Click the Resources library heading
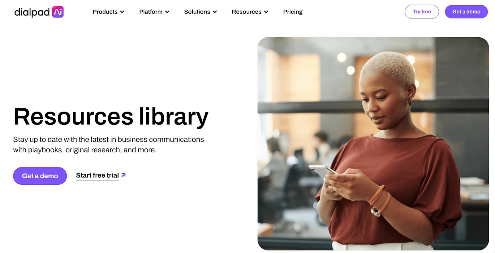495x253 pixels. (111, 117)
